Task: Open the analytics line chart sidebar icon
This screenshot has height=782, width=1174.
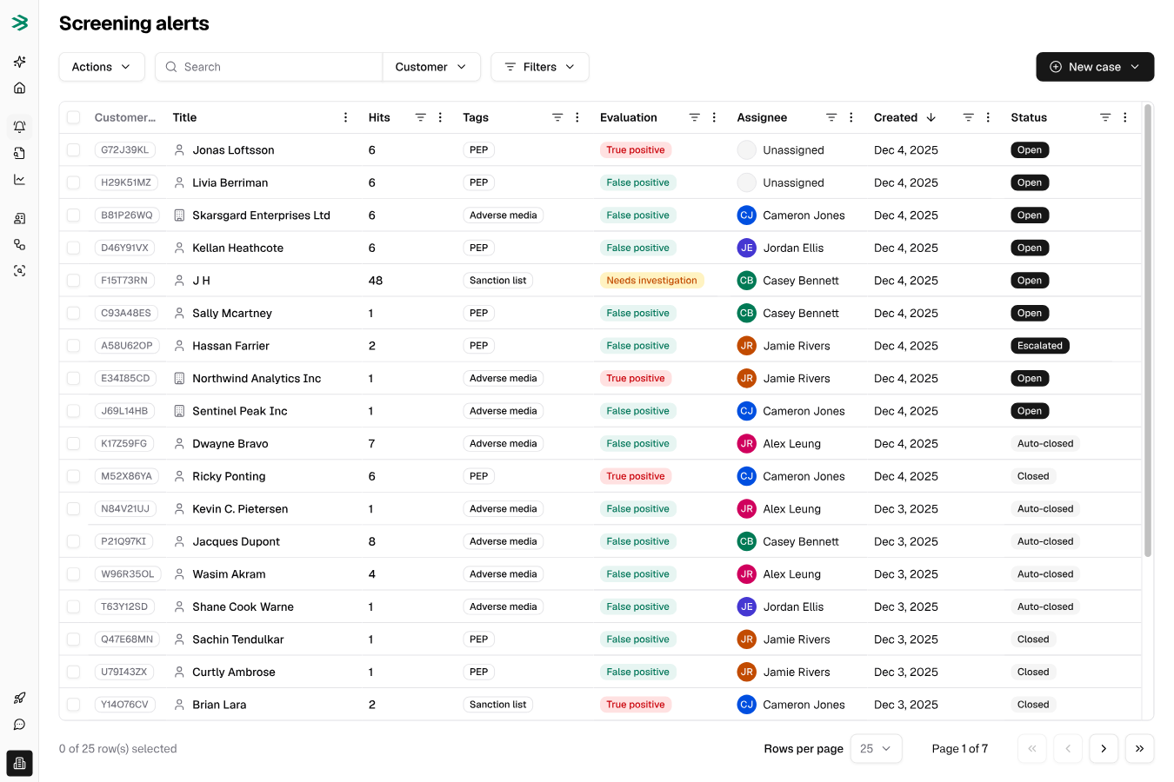Action: click(x=19, y=180)
